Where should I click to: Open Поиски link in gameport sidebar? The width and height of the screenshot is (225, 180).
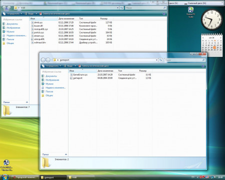pos(47,91)
